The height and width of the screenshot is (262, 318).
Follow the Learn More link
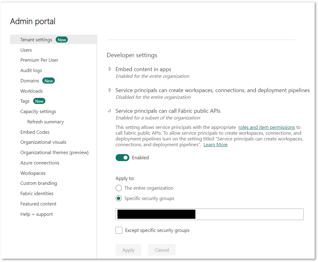click(215, 145)
